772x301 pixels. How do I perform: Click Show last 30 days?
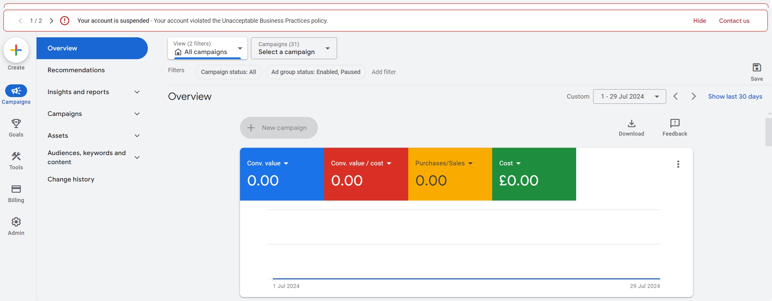735,96
